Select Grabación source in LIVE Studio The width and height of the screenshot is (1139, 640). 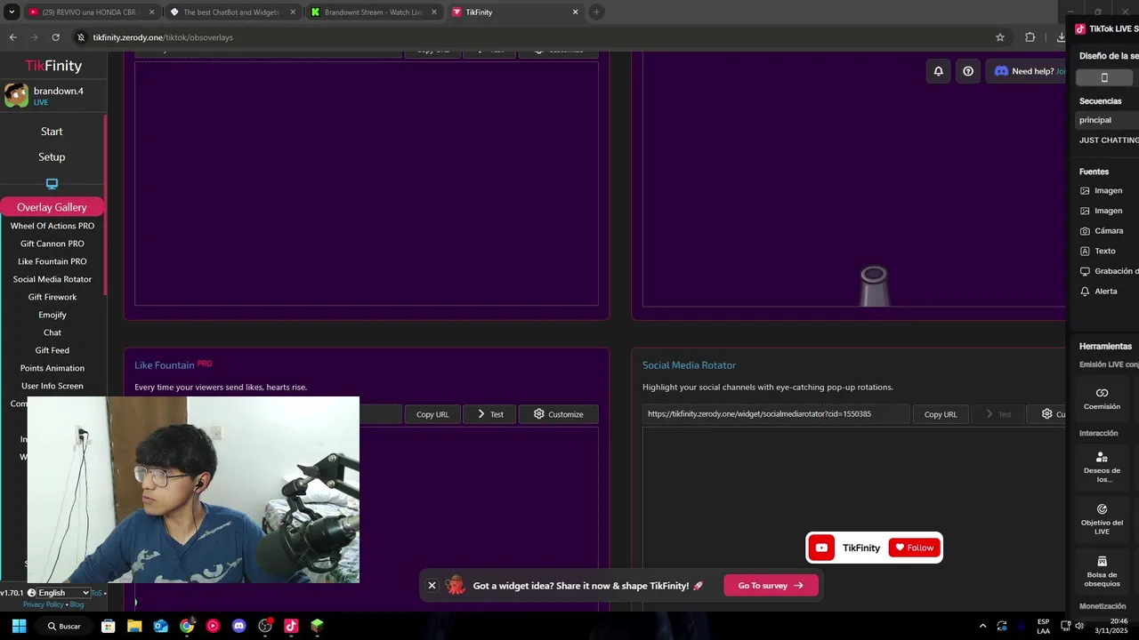(x=1108, y=271)
